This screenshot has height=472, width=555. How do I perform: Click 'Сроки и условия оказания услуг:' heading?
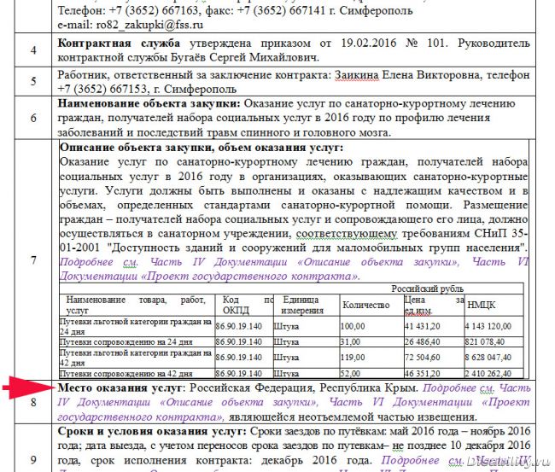click(x=152, y=432)
